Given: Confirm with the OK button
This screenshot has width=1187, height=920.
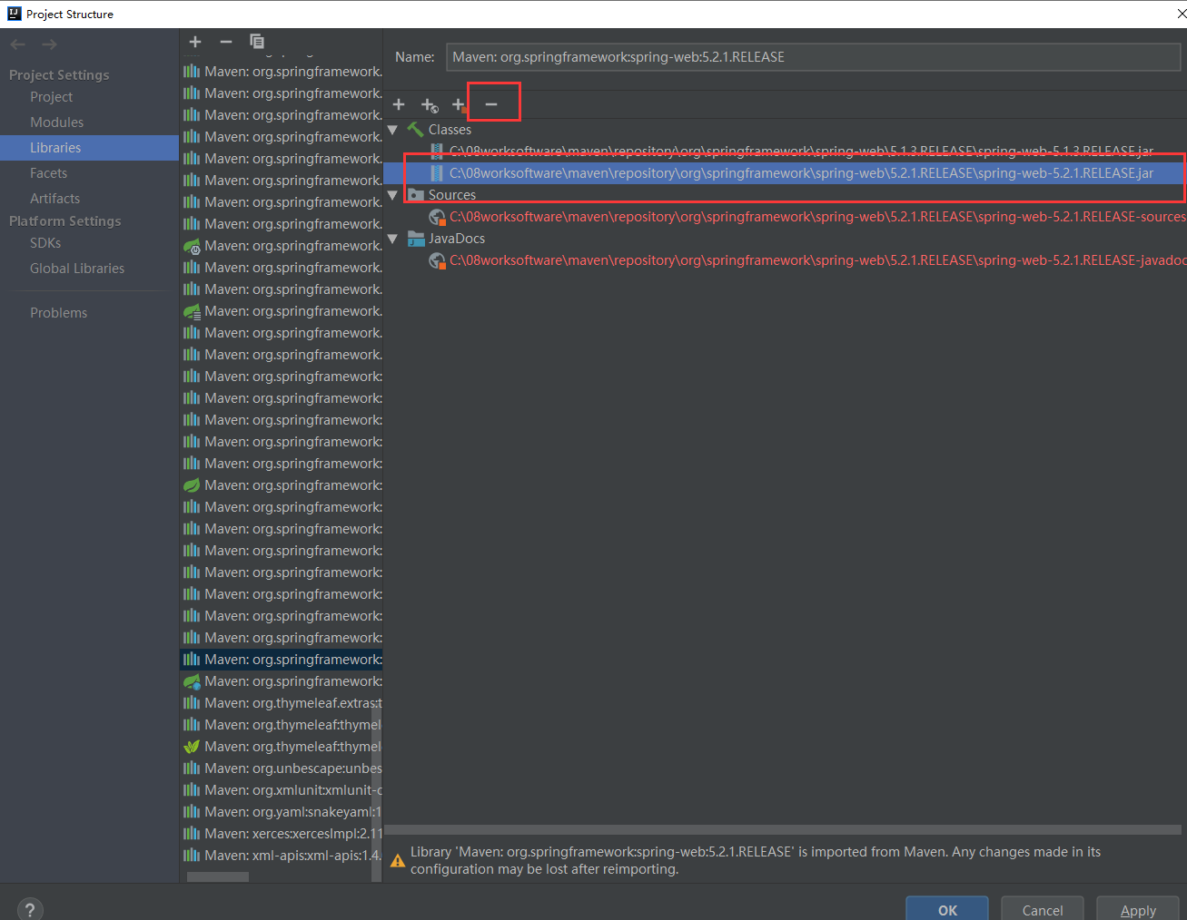Looking at the screenshot, I should (947, 909).
